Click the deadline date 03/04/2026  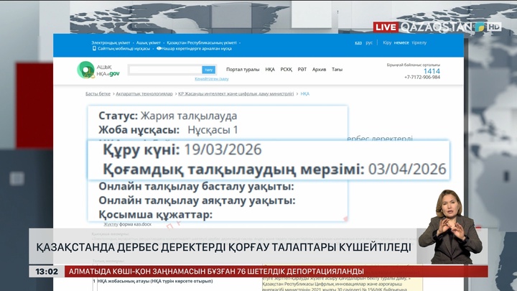point(407,169)
